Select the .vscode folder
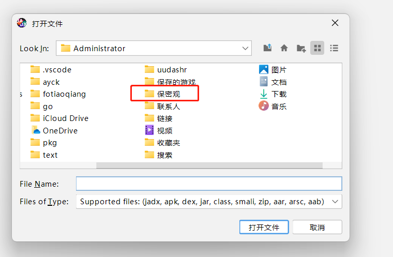Screen dimensions: 393x257 tap(51, 69)
